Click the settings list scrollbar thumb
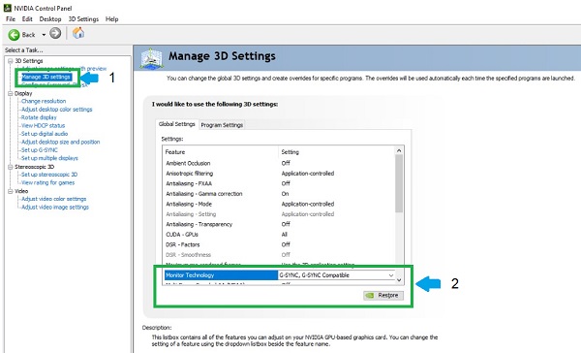Image resolution: width=581 pixels, height=353 pixels. point(399,183)
